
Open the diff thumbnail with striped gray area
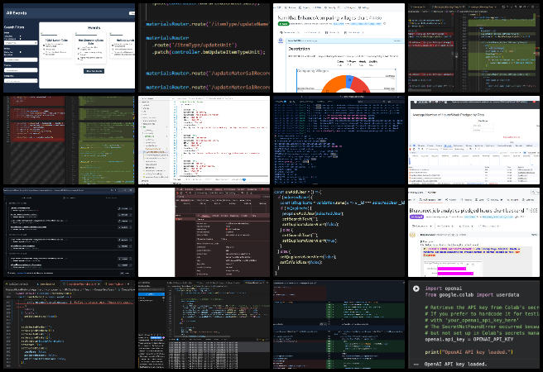69,140
